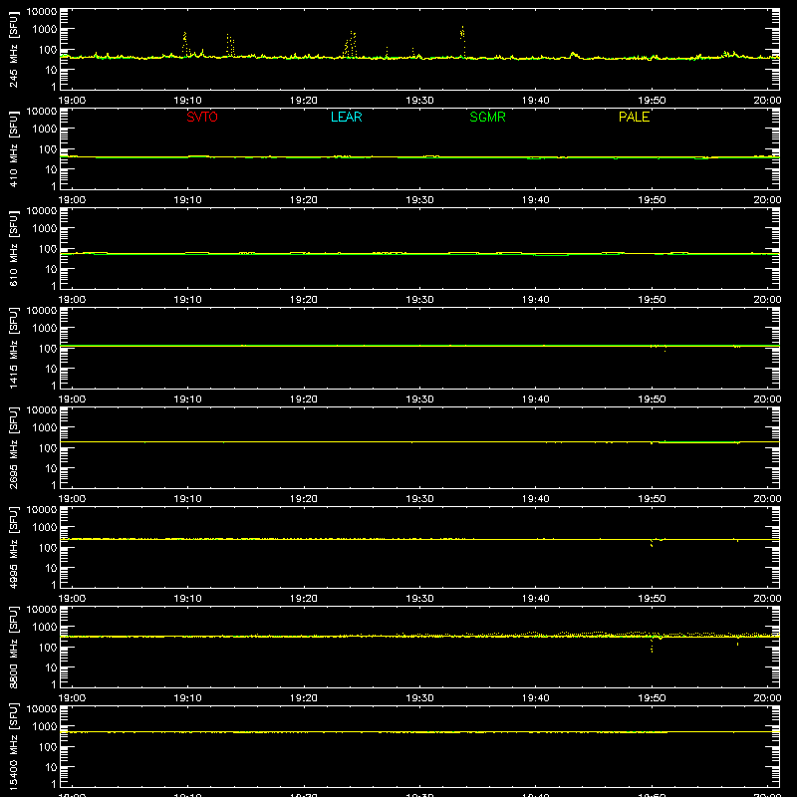Click the 10 y-axis label on 610 MHz plot

51,269
